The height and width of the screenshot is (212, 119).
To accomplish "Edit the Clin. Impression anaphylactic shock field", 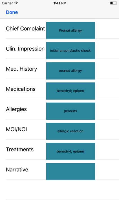I will tap(70, 51).
